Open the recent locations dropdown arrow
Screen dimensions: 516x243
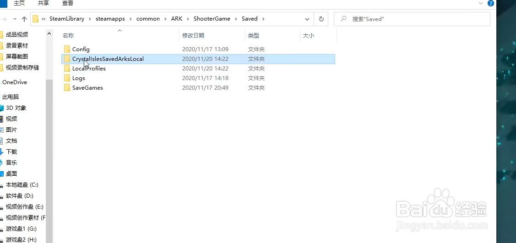coord(15,19)
